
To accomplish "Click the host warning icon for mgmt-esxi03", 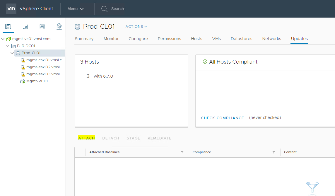I will tap(23, 74).
